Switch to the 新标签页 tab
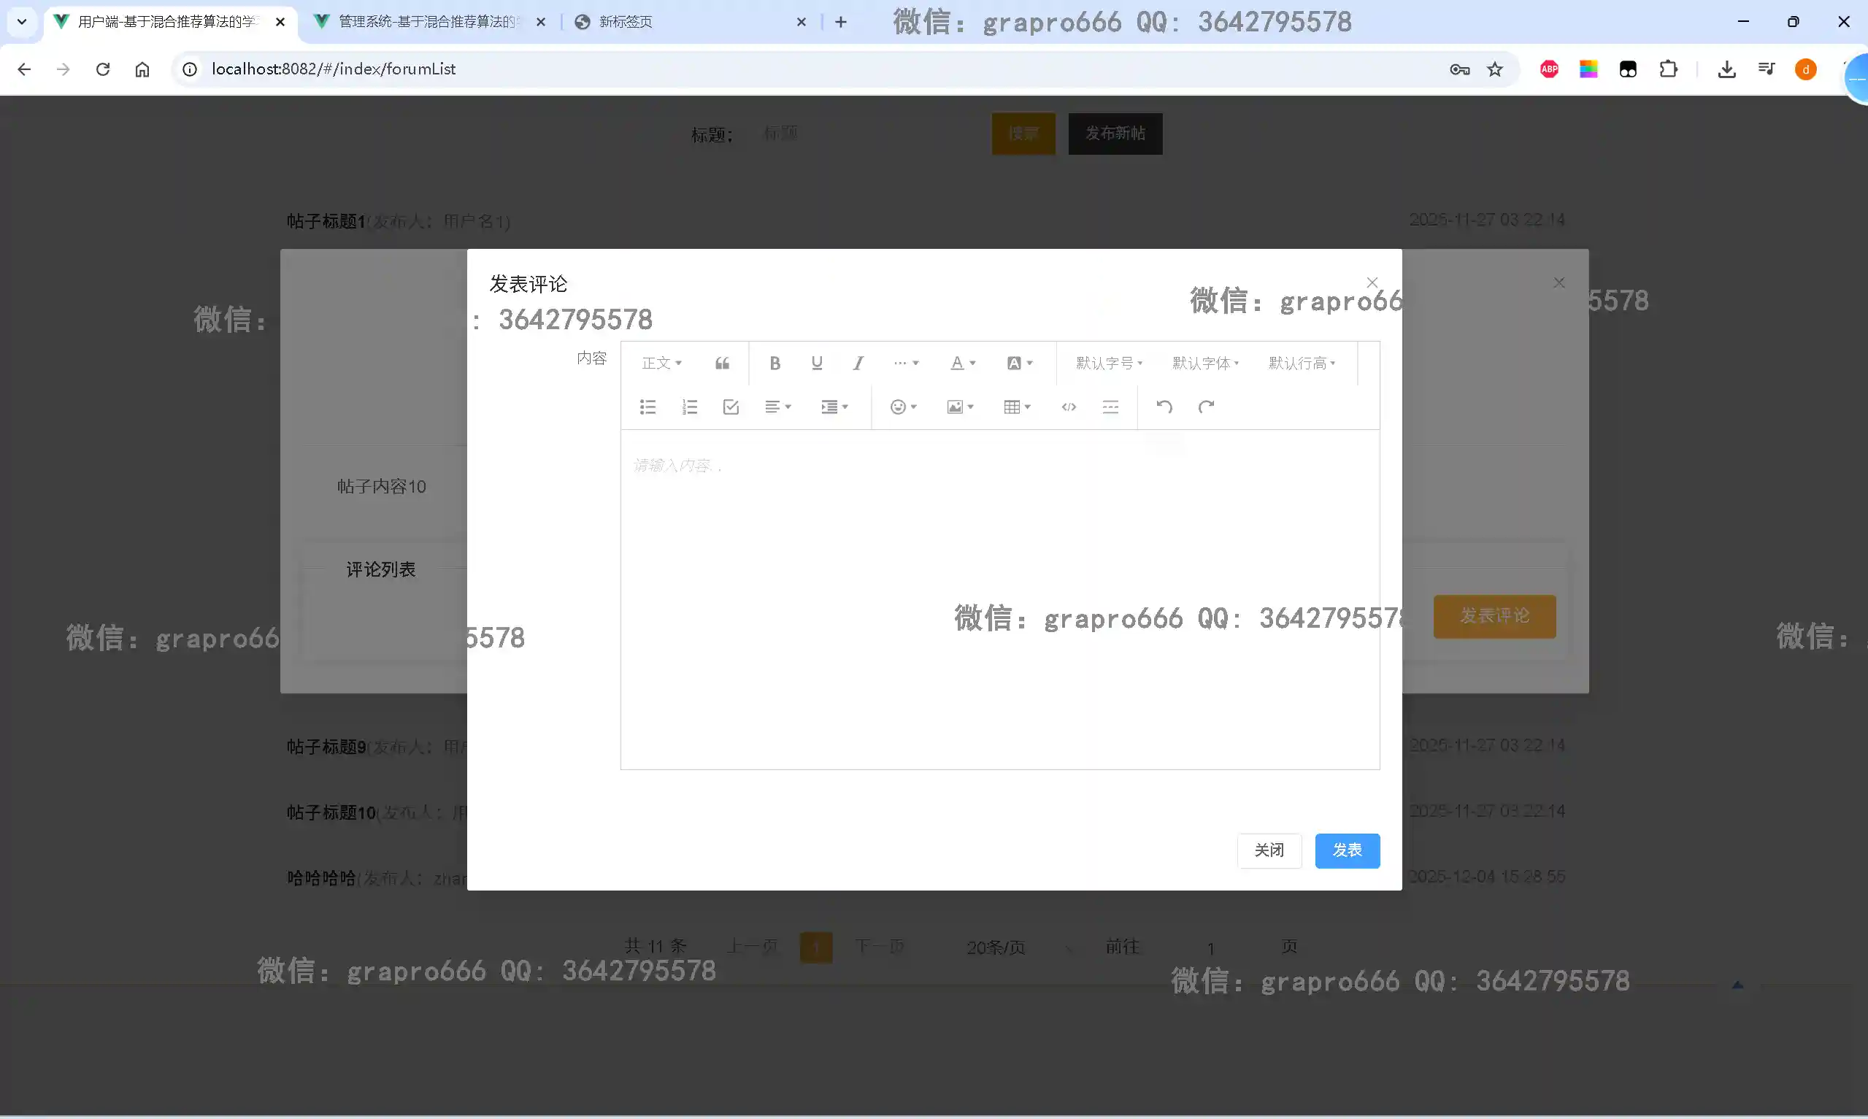 pos(626,22)
